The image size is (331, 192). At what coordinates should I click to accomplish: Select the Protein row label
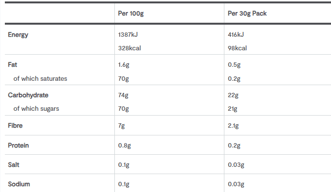point(18,146)
